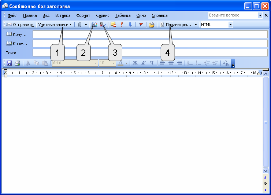Click the Send (Отправить) button
This screenshot has width=271, height=195.
coord(20,25)
